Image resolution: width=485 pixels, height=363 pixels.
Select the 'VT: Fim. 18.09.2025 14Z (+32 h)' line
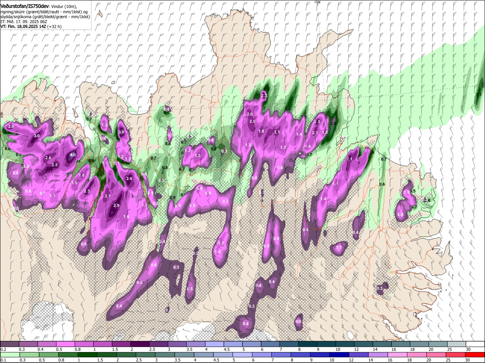[x=31, y=27]
